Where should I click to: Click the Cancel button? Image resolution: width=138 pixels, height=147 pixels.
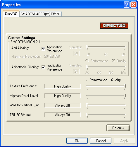pyautogui.click(x=101, y=141)
